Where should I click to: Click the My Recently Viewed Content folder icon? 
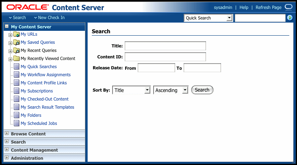click(x=17, y=58)
